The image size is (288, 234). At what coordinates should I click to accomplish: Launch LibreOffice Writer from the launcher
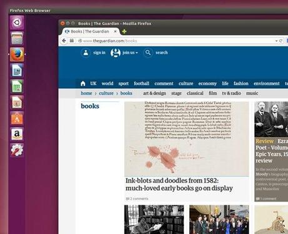(17, 70)
